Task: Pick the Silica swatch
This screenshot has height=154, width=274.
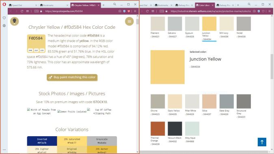Action: [x=209, y=101]
